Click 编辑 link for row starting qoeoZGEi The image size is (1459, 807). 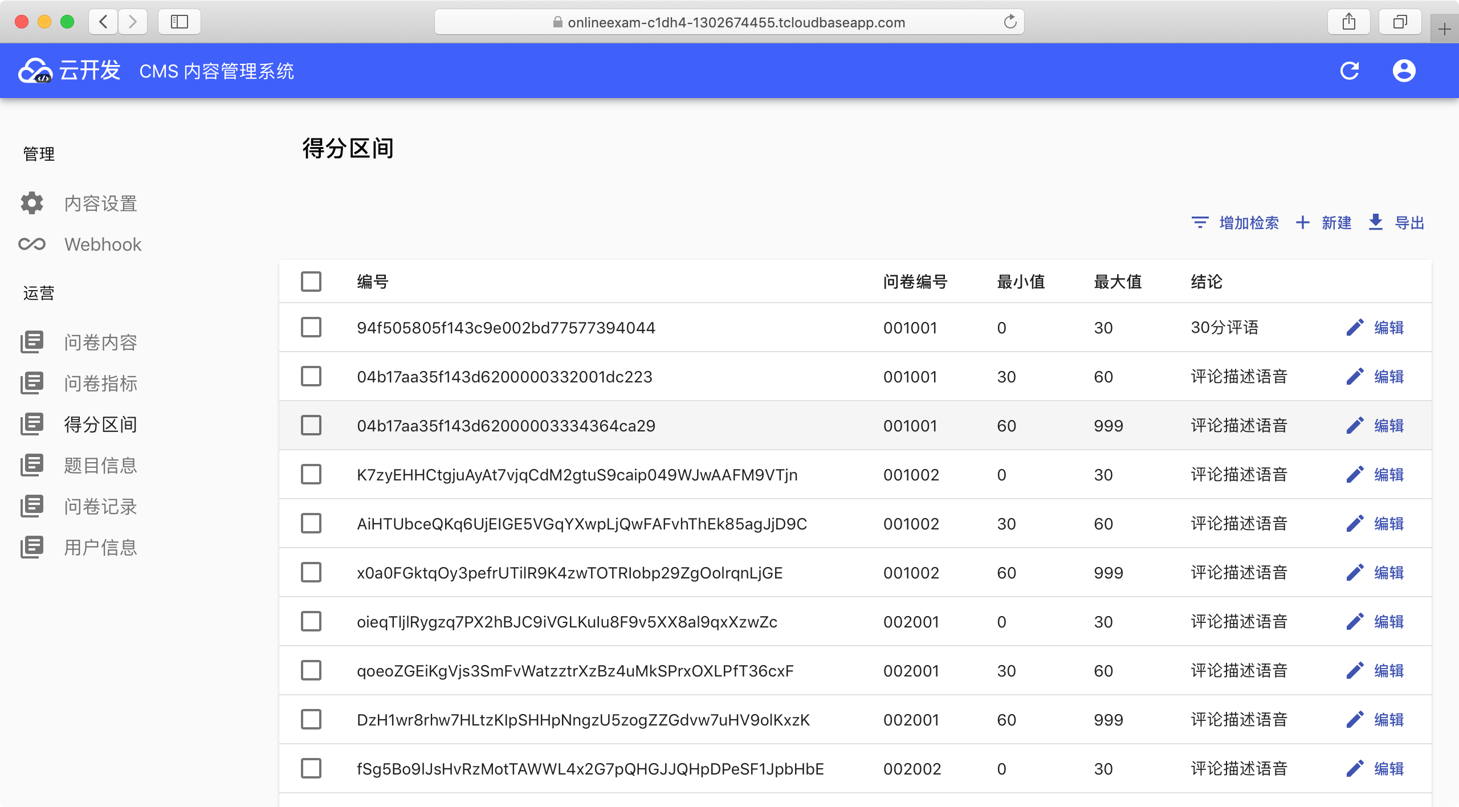coord(1388,670)
